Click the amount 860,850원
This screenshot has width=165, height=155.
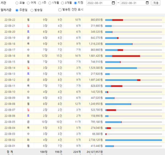pos(97,20)
